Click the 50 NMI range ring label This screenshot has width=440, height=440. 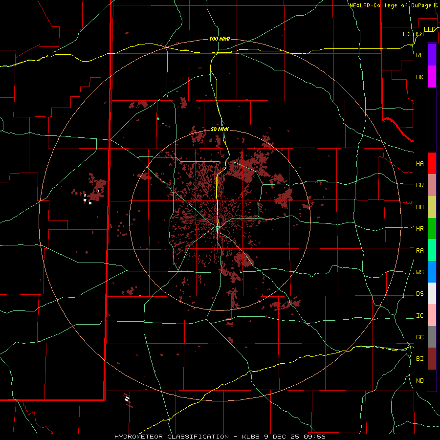220,129
